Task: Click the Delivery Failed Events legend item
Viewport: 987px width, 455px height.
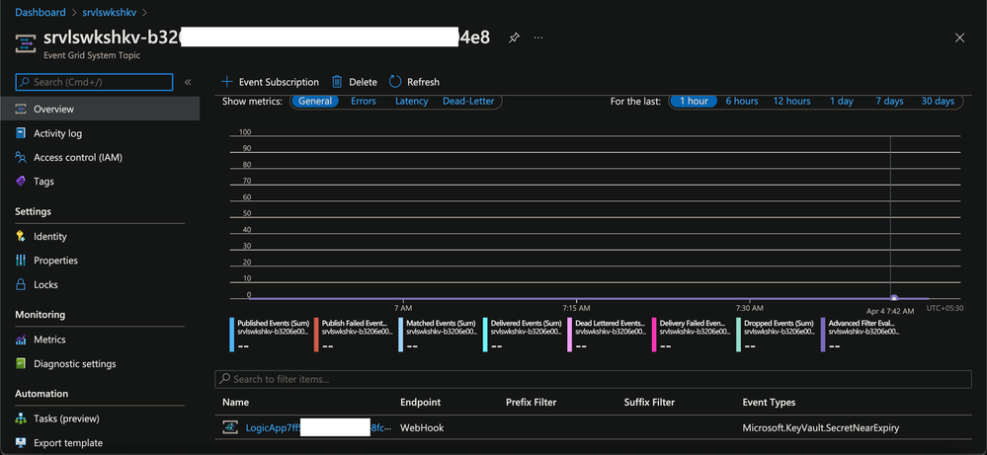Action: 692,335
